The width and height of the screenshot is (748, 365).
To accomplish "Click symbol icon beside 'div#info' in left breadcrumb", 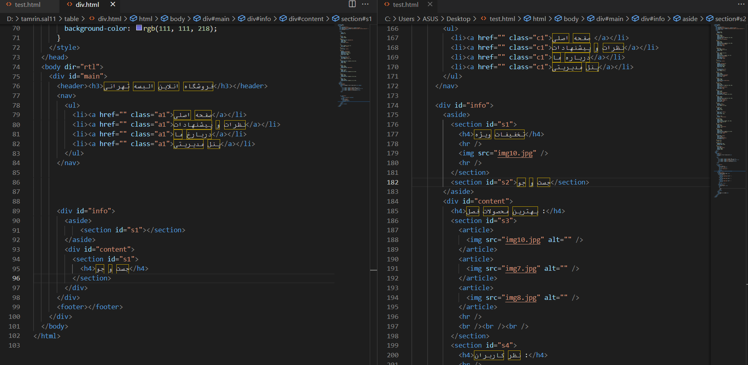I will pyautogui.click(x=242, y=19).
